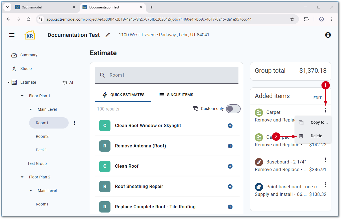Click the Paint baseboard category icon
Screen dimensions: 341x219
pos(259,187)
